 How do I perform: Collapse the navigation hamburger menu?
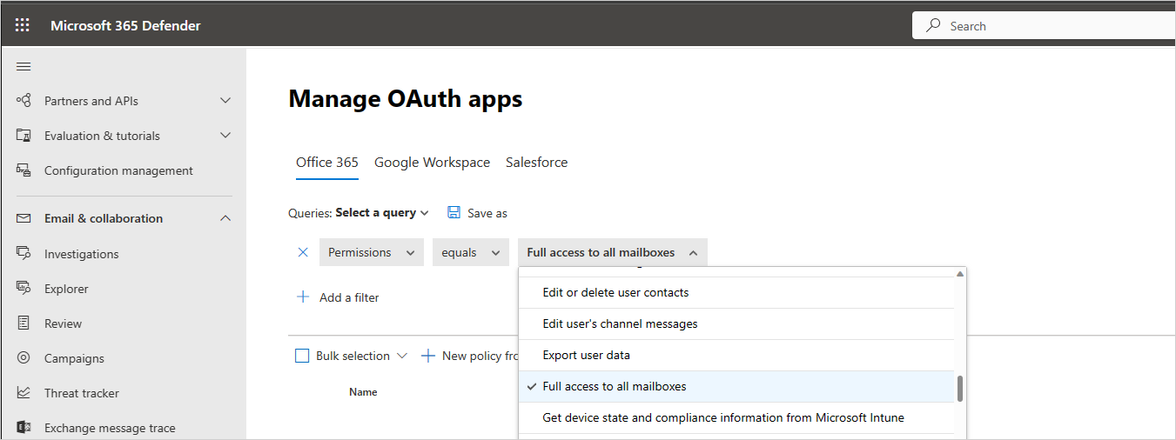24,67
